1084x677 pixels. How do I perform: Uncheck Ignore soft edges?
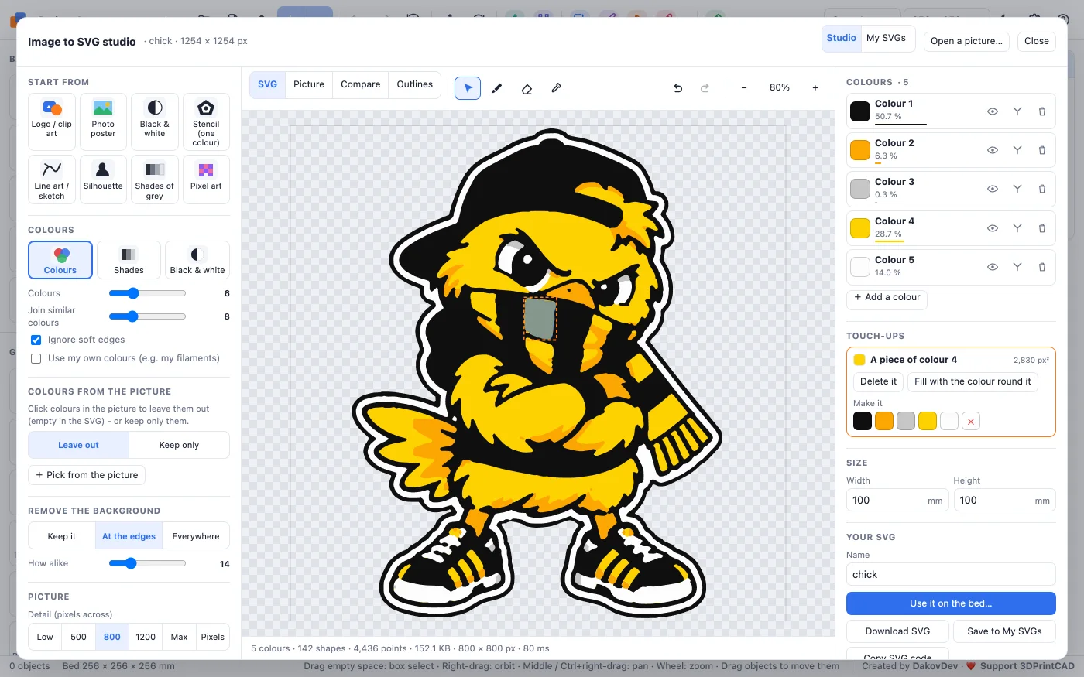pos(36,340)
